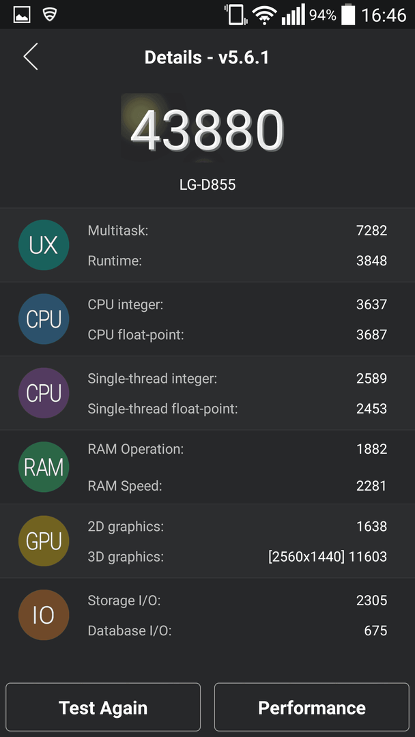Open the Performance button
The height and width of the screenshot is (737, 415).
pos(312,708)
